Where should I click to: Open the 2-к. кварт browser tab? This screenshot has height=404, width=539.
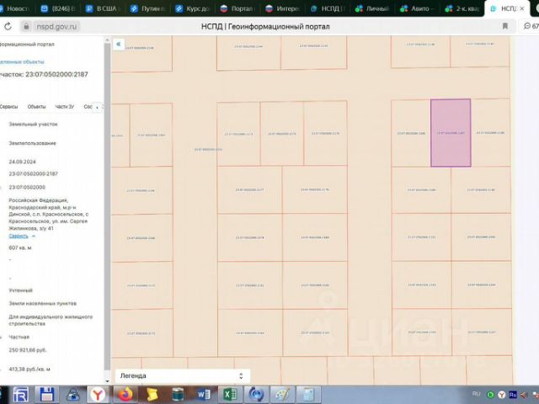(462, 9)
